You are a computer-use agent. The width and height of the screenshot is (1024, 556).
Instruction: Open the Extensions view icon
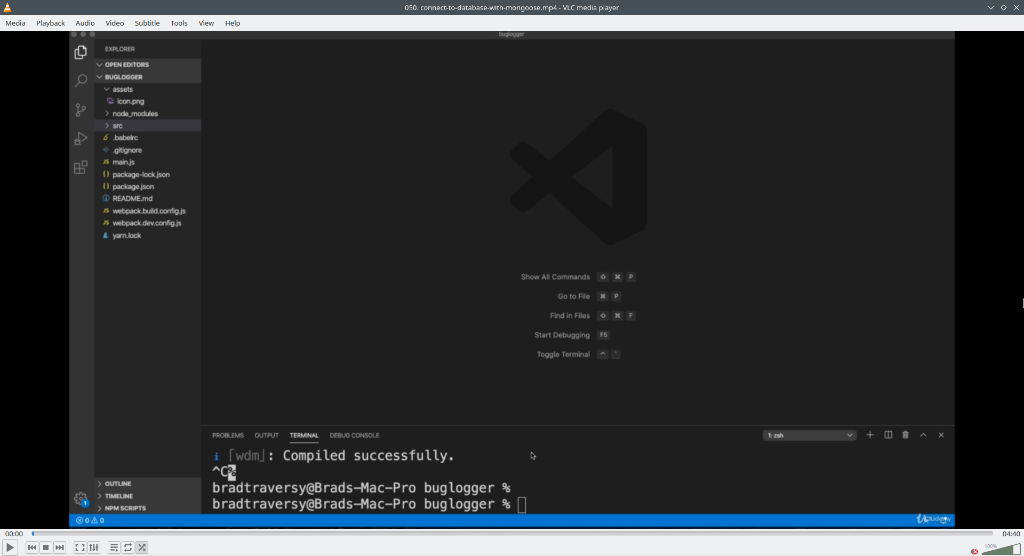point(81,167)
